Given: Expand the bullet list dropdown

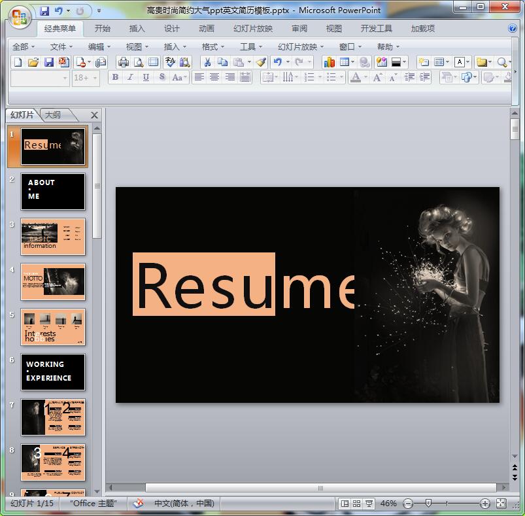Looking at the screenshot, I should (x=341, y=78).
